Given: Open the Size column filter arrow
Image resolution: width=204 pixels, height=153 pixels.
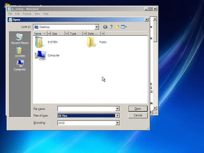Looking at the screenshot, I should [67, 34].
